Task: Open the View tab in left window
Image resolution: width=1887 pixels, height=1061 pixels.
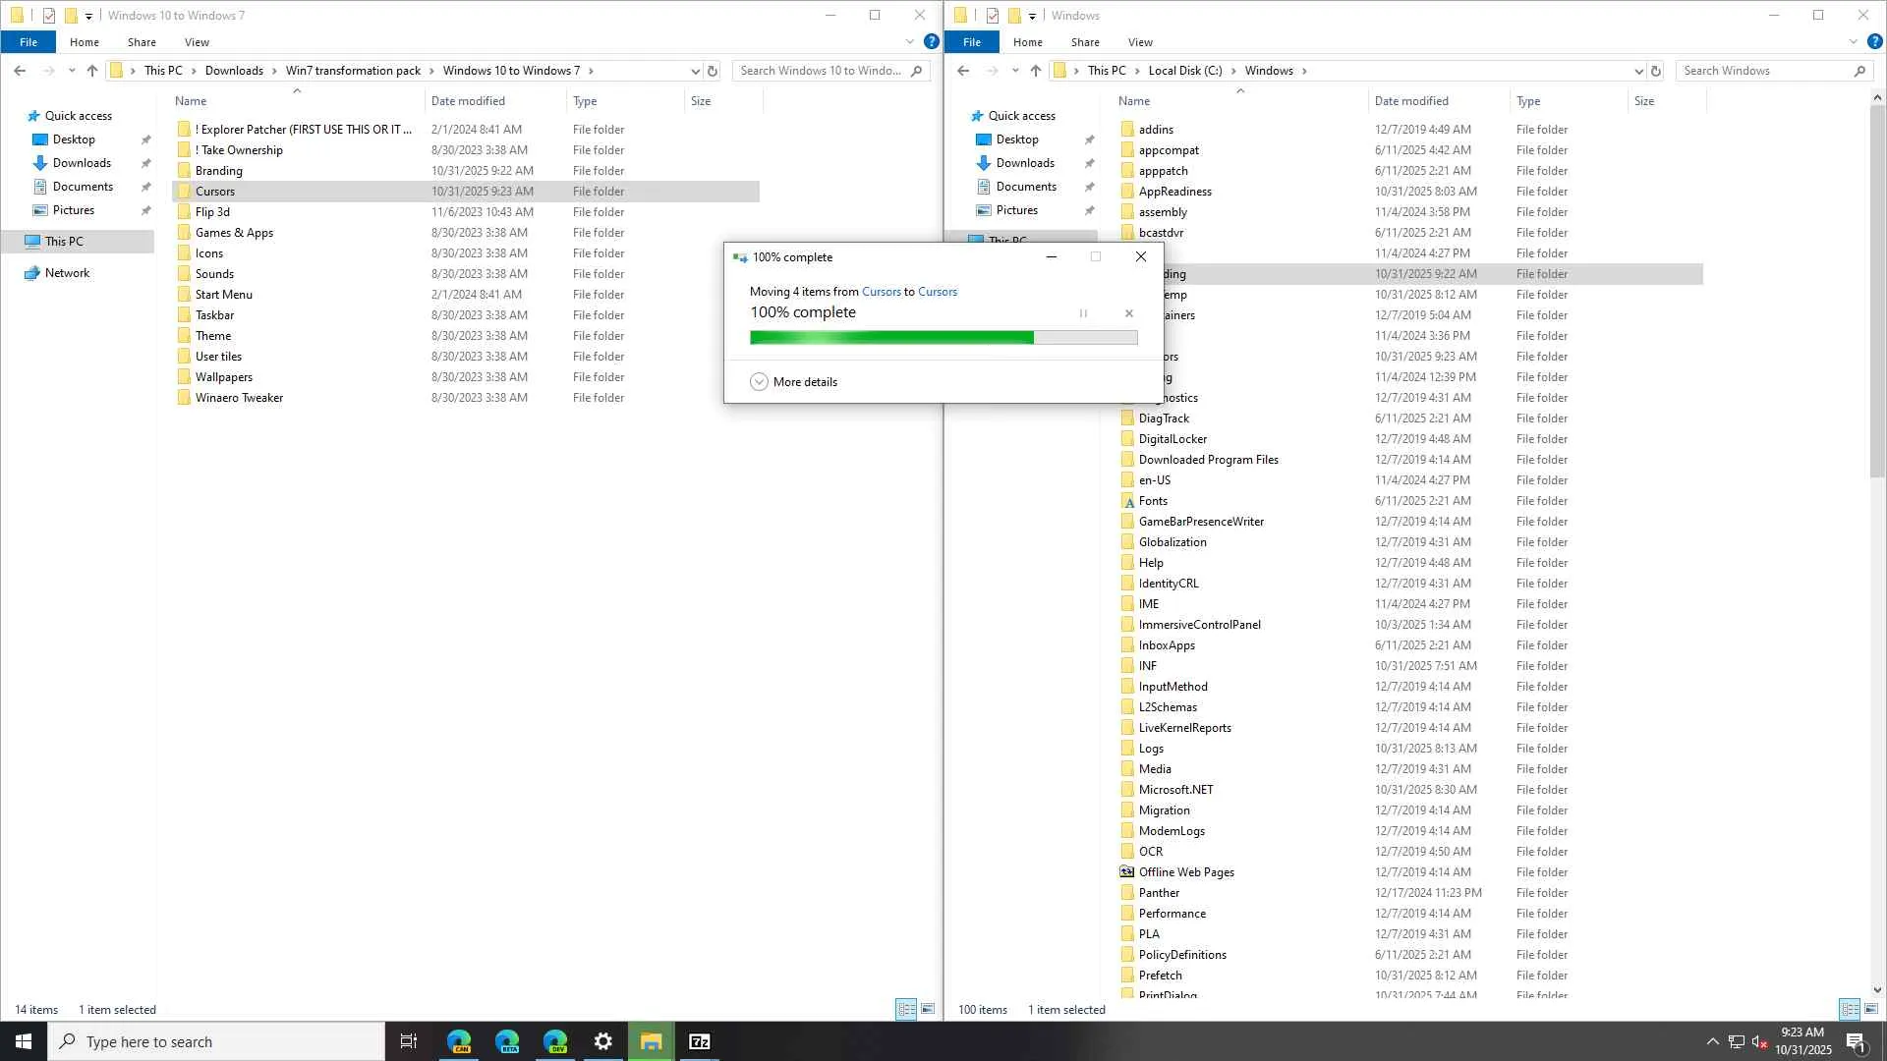Action: (197, 42)
